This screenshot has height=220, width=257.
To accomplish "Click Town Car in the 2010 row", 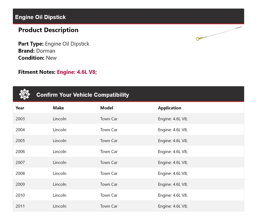I will [x=109, y=195].
